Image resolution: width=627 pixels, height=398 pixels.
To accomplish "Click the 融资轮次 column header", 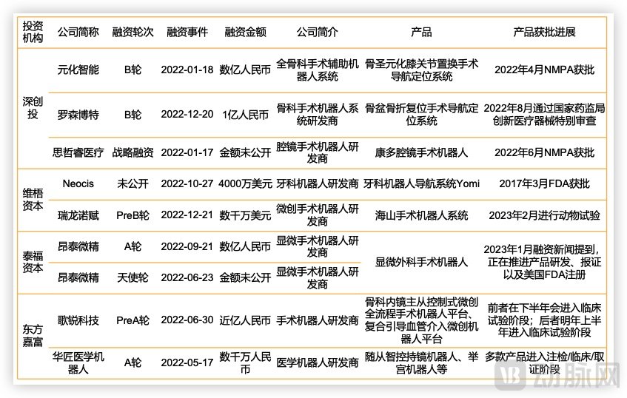I will point(133,33).
